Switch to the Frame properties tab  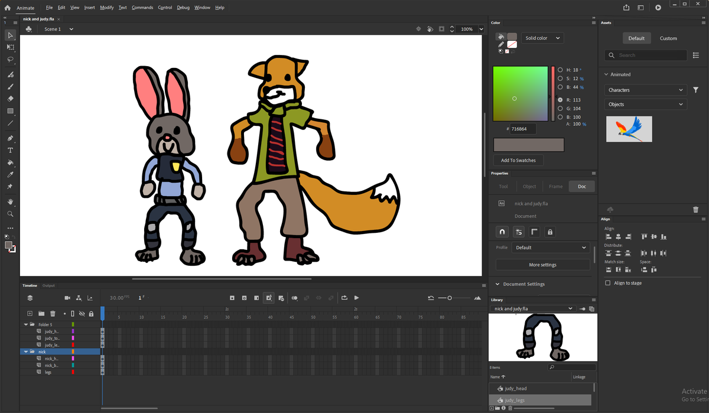pos(555,186)
